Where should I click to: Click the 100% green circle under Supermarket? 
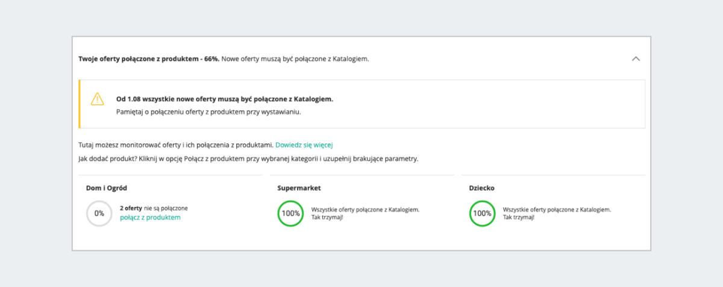[x=290, y=213]
